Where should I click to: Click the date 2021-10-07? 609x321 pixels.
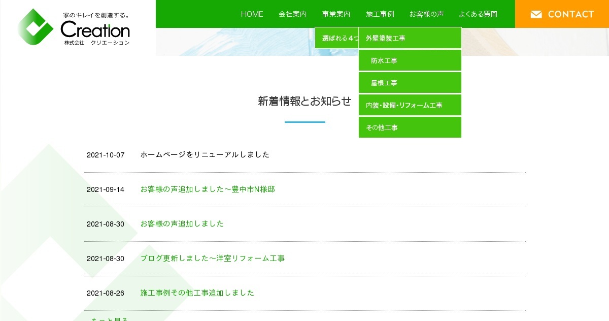pyautogui.click(x=106, y=155)
